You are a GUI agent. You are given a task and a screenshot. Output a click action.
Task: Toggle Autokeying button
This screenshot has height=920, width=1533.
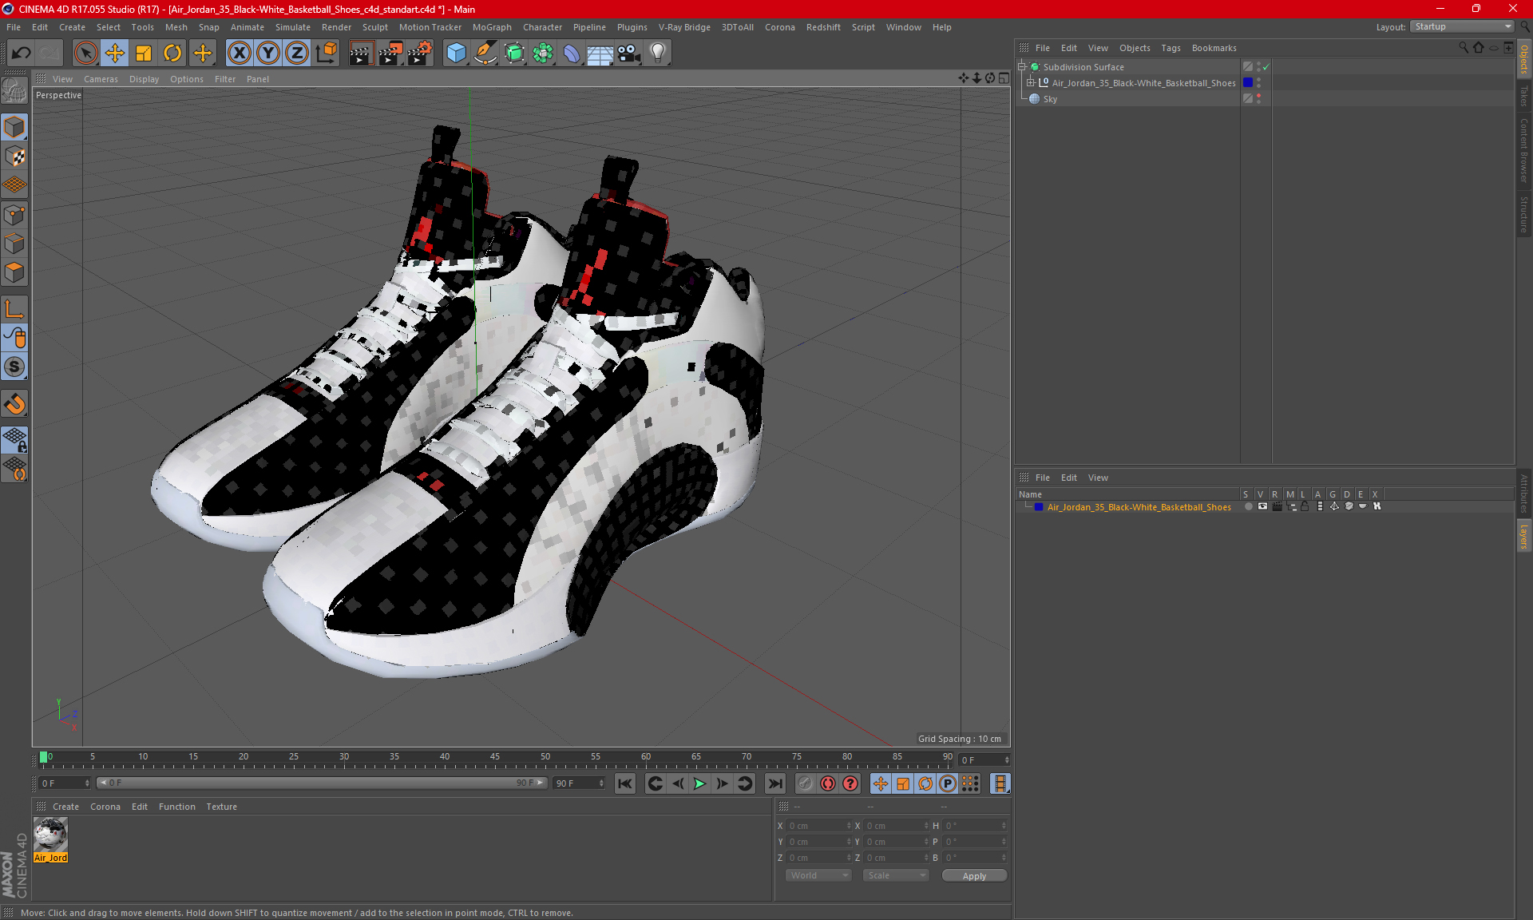828,783
